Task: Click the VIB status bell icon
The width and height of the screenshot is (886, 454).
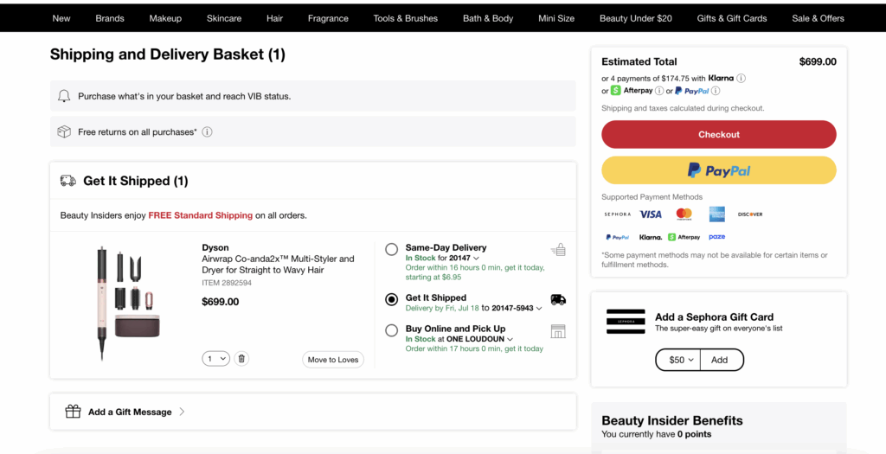Action: point(64,96)
